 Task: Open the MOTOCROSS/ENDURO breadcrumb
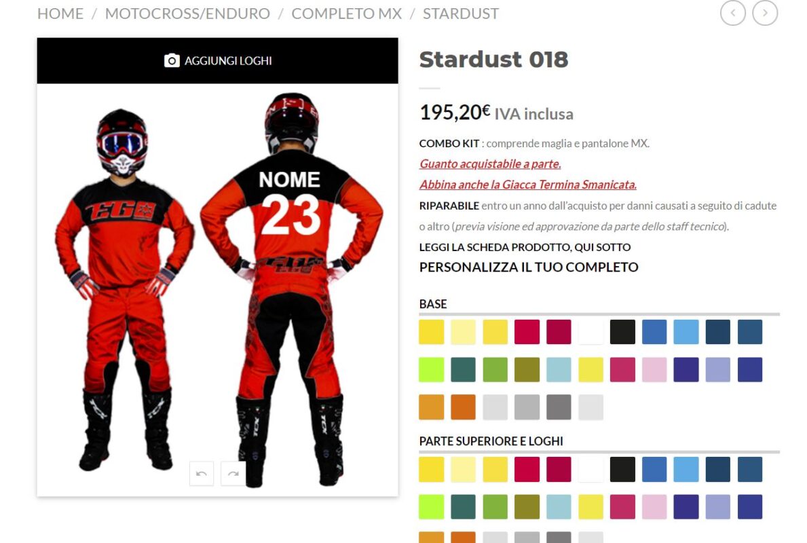(187, 14)
